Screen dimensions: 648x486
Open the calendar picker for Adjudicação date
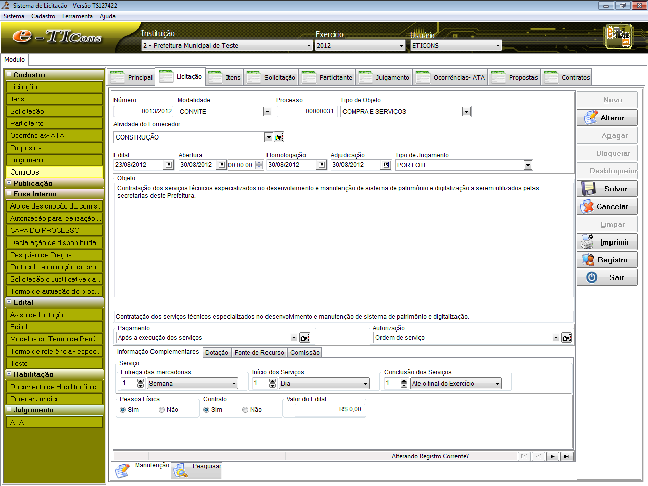coord(386,165)
